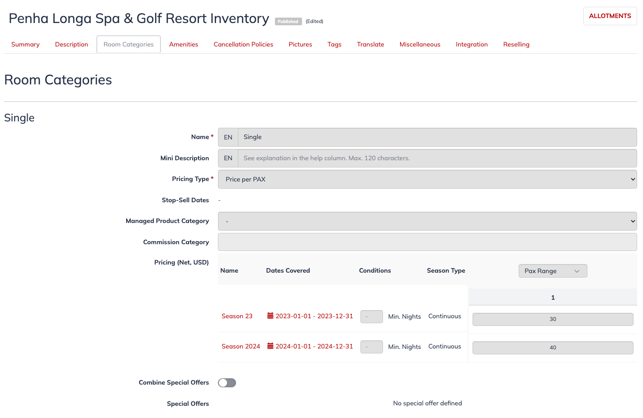The width and height of the screenshot is (643, 418).
Task: Click the Stop-Sell Dates dash link
Action: [x=219, y=200]
